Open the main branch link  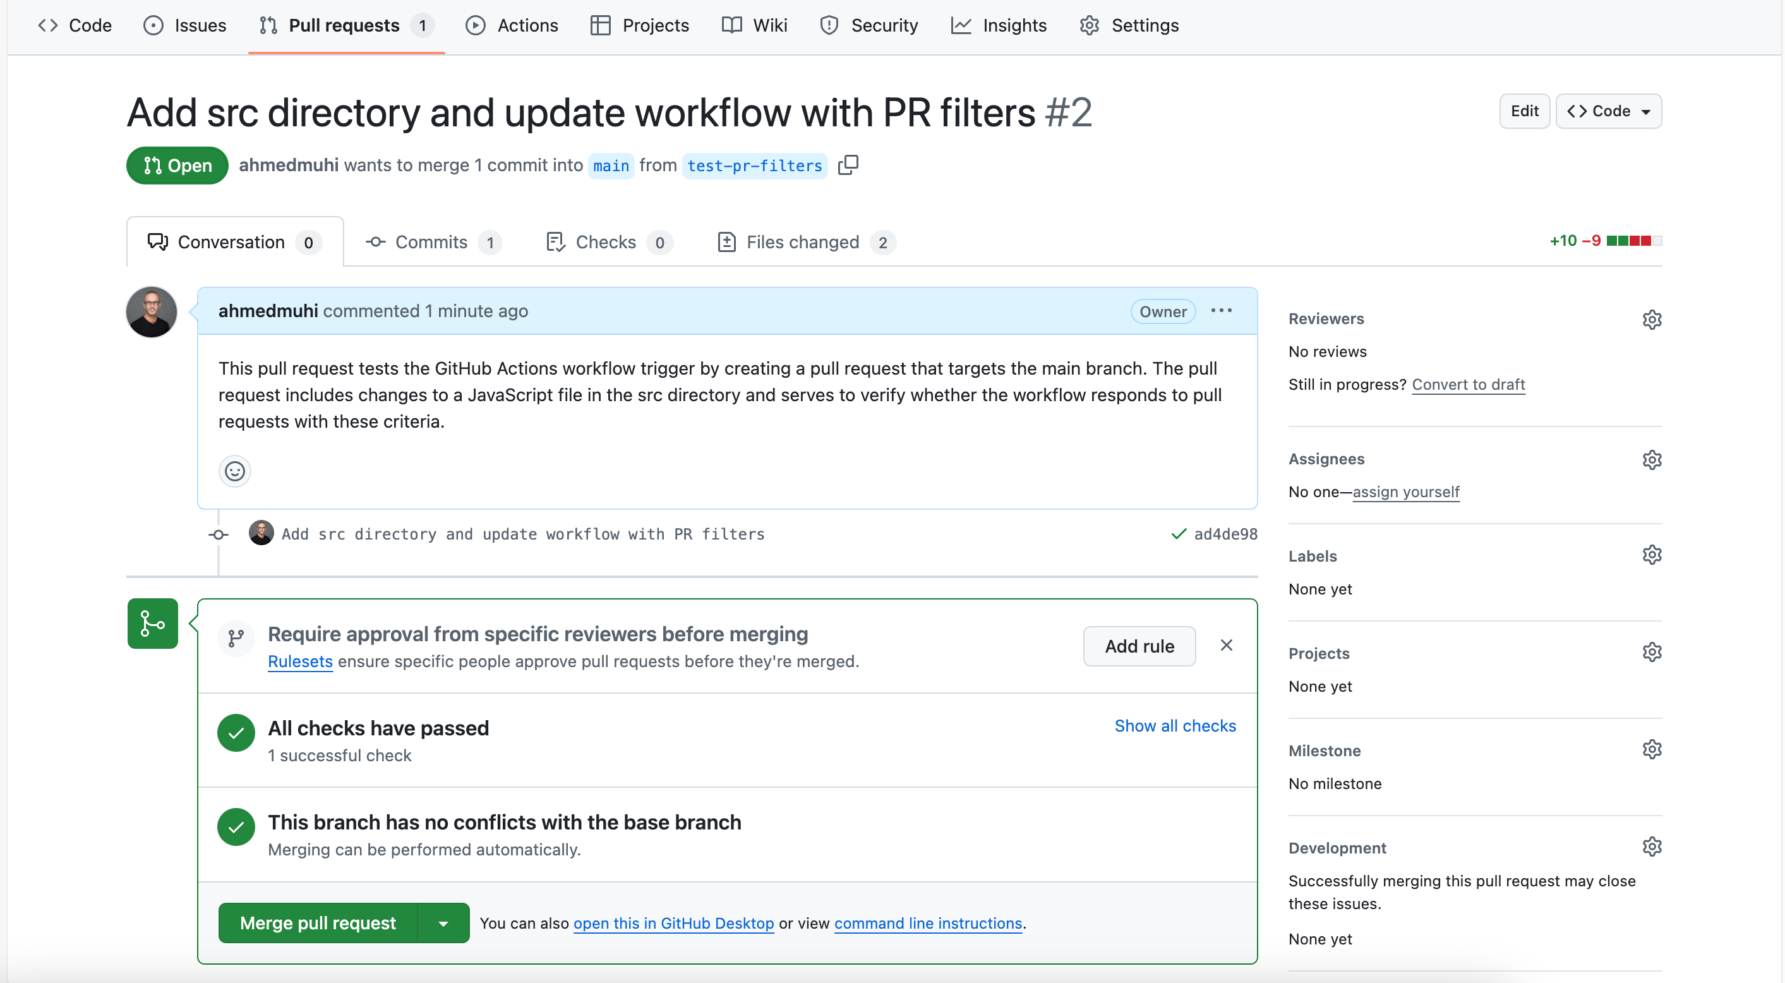coord(611,166)
